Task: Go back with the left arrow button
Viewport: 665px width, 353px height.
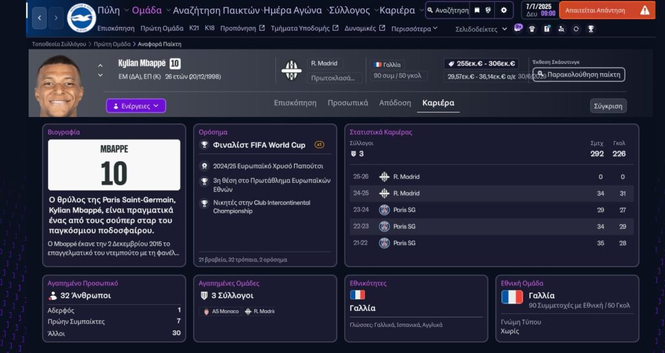Action: click(40, 18)
